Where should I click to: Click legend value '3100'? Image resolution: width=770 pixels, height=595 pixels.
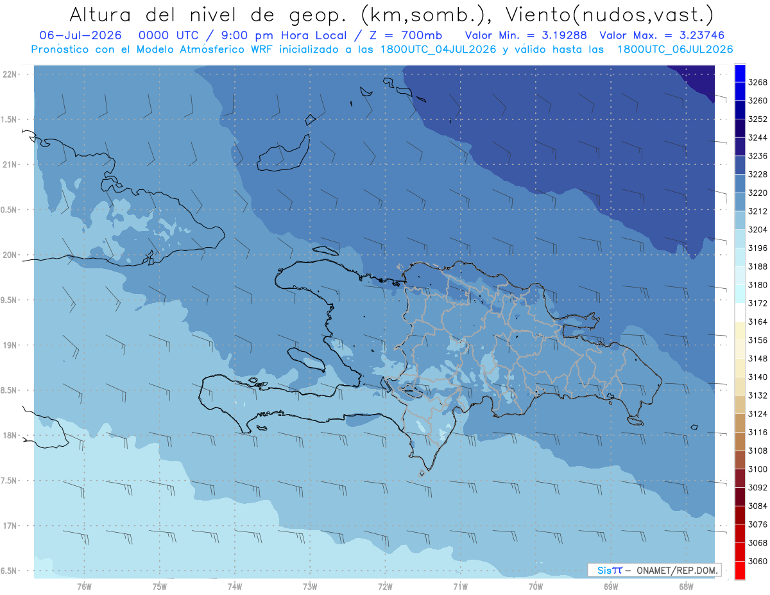pos(758,469)
